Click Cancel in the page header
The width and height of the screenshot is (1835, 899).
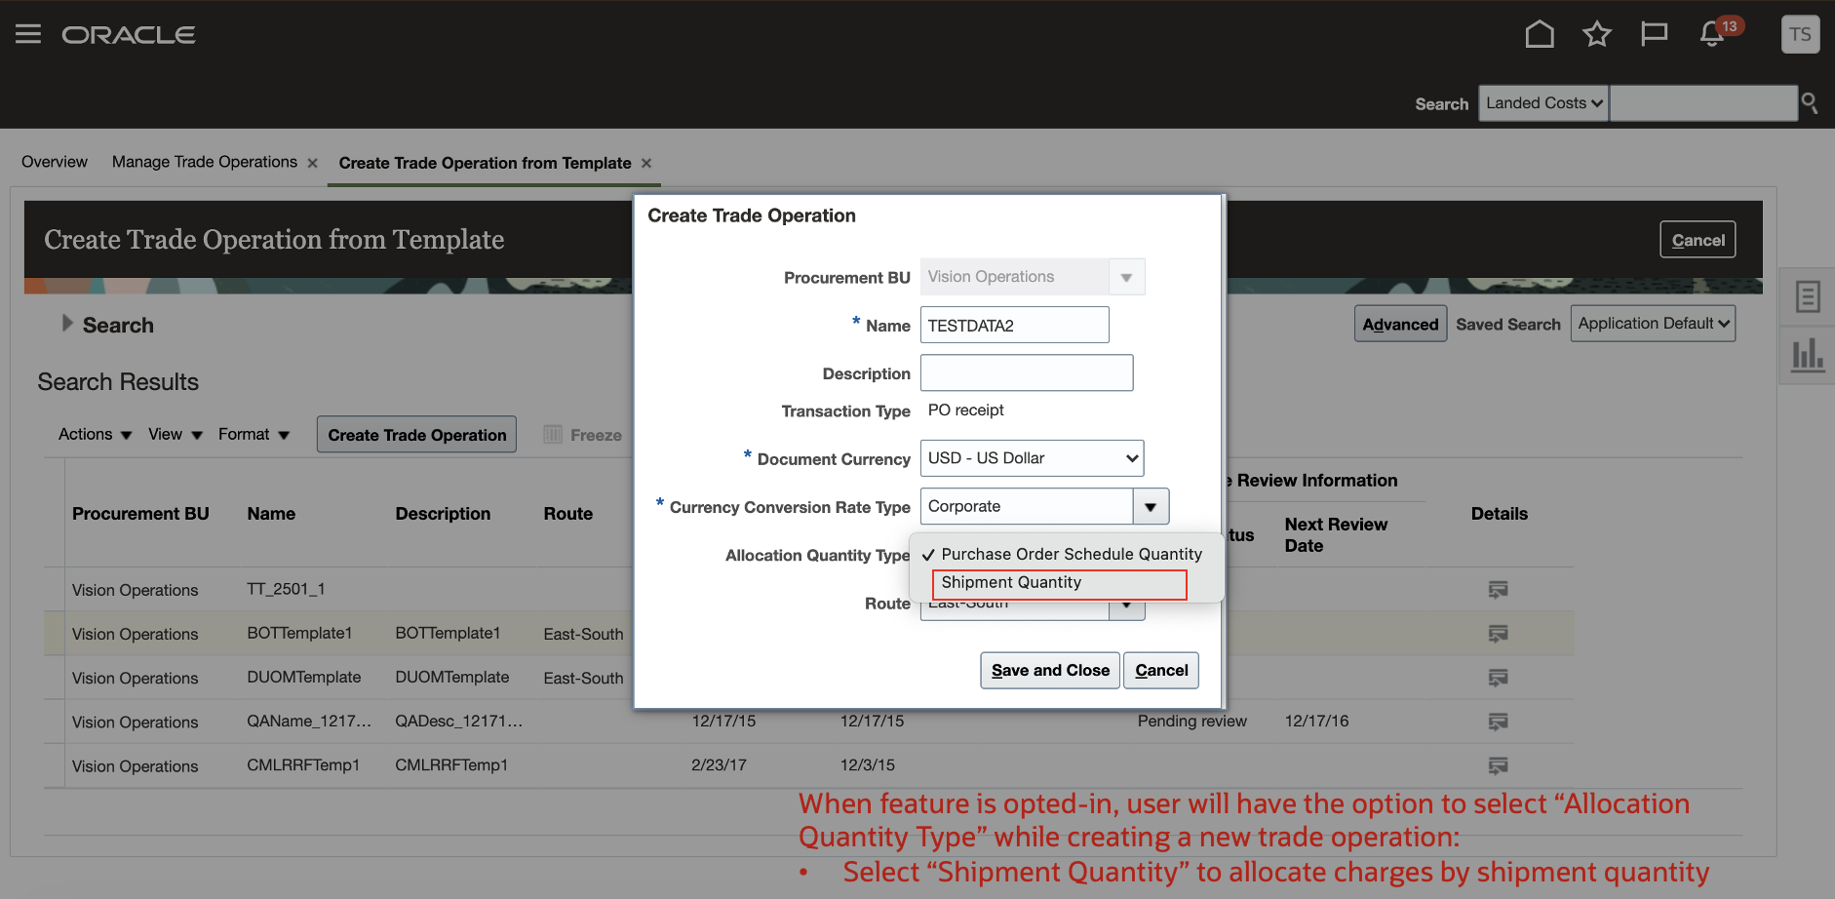(x=1698, y=240)
